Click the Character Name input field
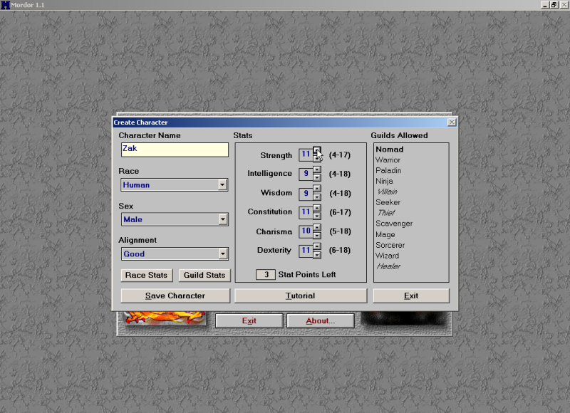This screenshot has width=570, height=413. [175, 150]
